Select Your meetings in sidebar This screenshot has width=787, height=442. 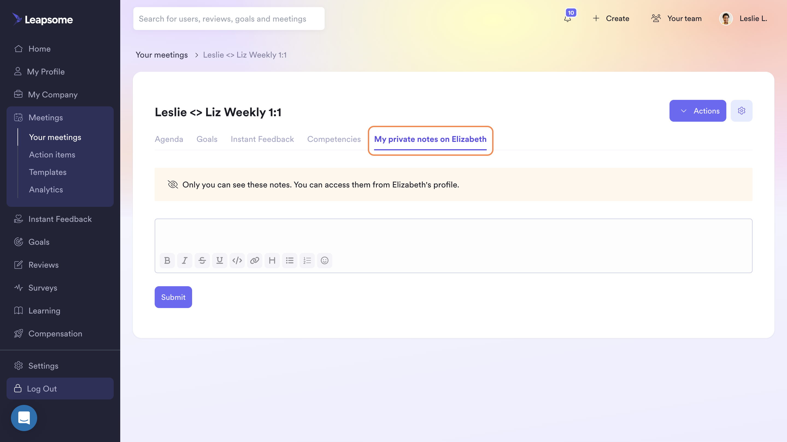(55, 137)
